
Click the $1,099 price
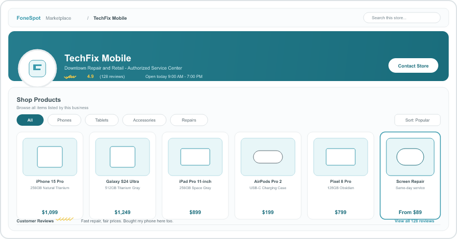click(50, 212)
